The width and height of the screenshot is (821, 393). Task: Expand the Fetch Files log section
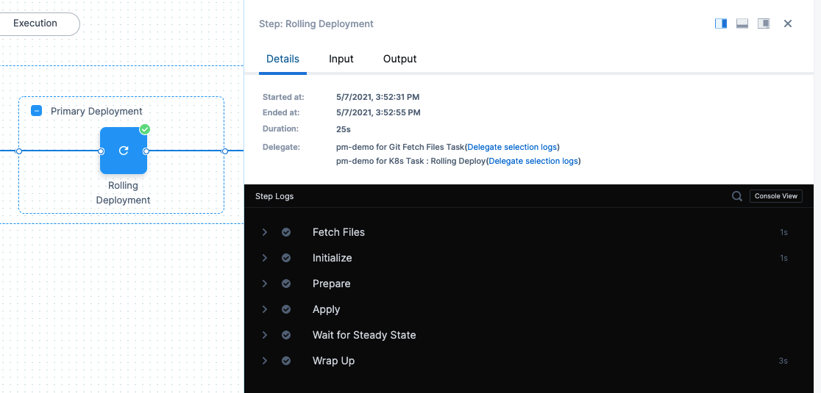(265, 232)
